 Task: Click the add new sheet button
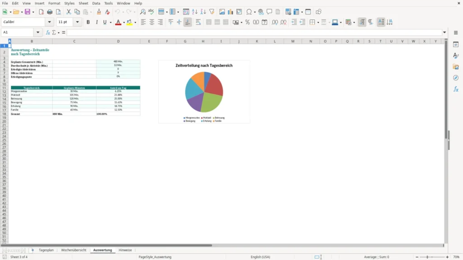pos(33,250)
